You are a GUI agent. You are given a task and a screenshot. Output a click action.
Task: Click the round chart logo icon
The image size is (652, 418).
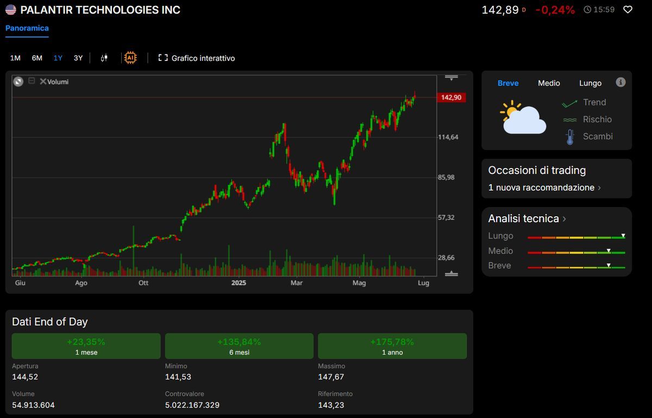(18, 82)
